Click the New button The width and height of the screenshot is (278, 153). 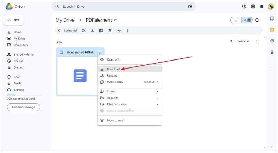pyautogui.click(x=14, y=20)
